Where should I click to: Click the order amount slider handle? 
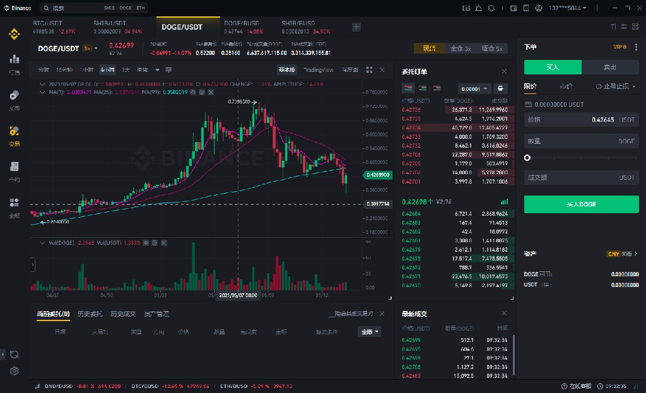(527, 158)
